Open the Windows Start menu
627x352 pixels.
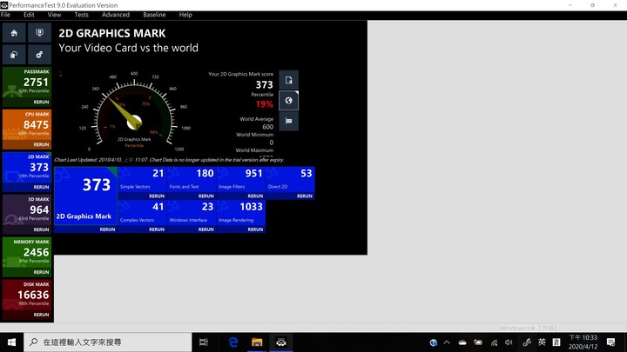pos(11,342)
